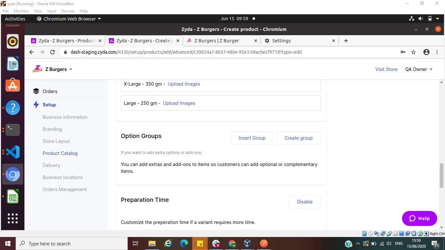Launch Visual Studio Code from the dock
This screenshot has height=250, width=445.
13,152
